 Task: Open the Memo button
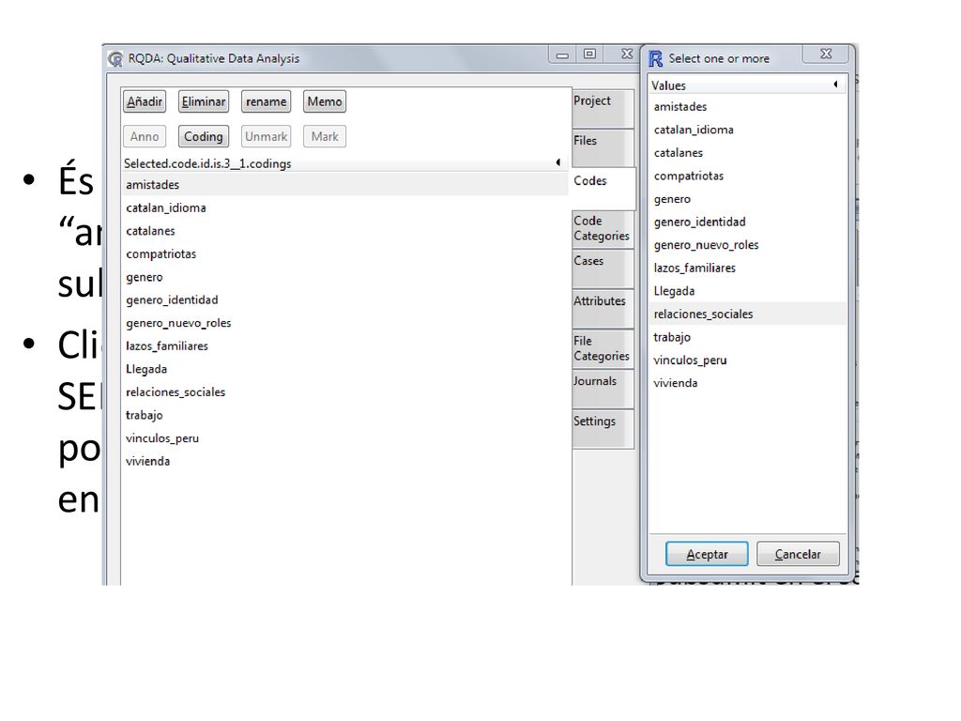coord(325,101)
